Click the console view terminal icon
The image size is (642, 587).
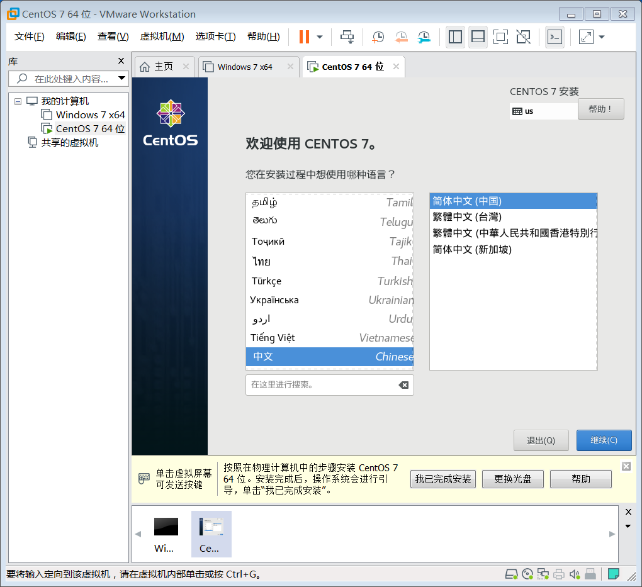coord(555,36)
